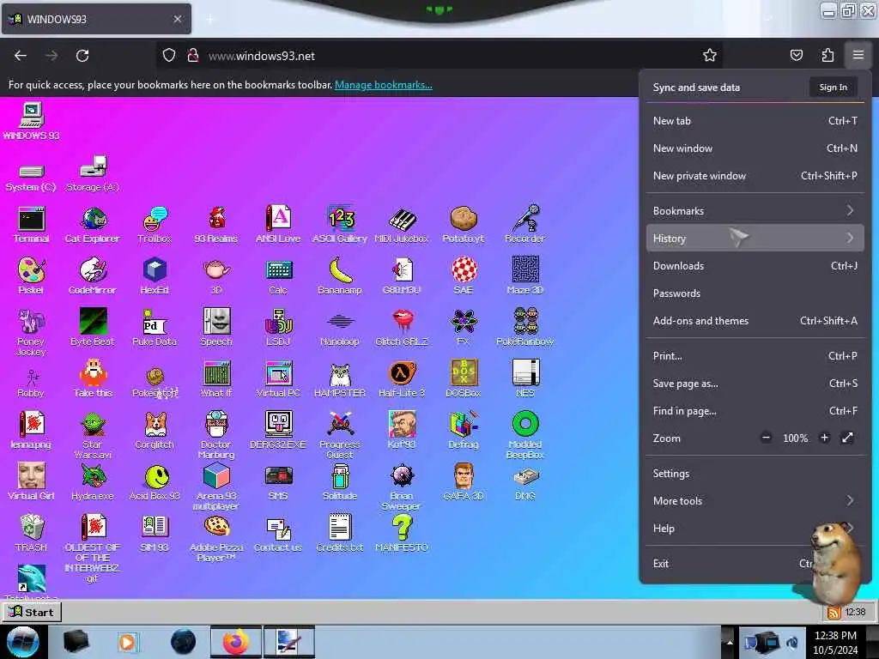Screen dimensions: 879x659
Task: Launch Defrag icon
Action: coord(463,431)
